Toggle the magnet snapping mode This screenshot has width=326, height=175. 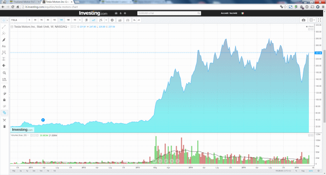4,87
